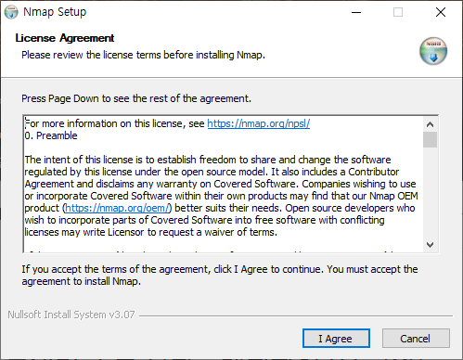The width and height of the screenshot is (463, 360).
Task: Click the Nmap icon in the title bar
Action: (11, 12)
